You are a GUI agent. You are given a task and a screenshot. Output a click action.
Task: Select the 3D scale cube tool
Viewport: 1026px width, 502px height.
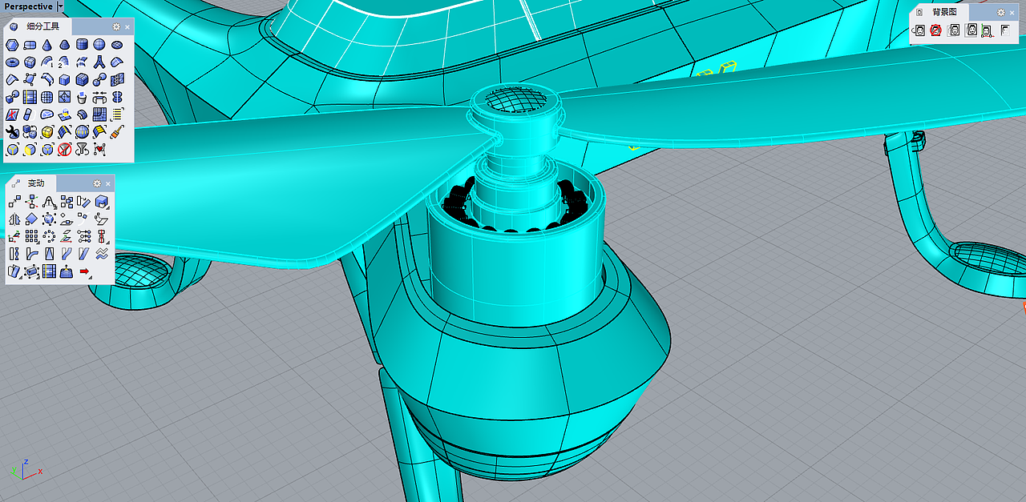(102, 202)
